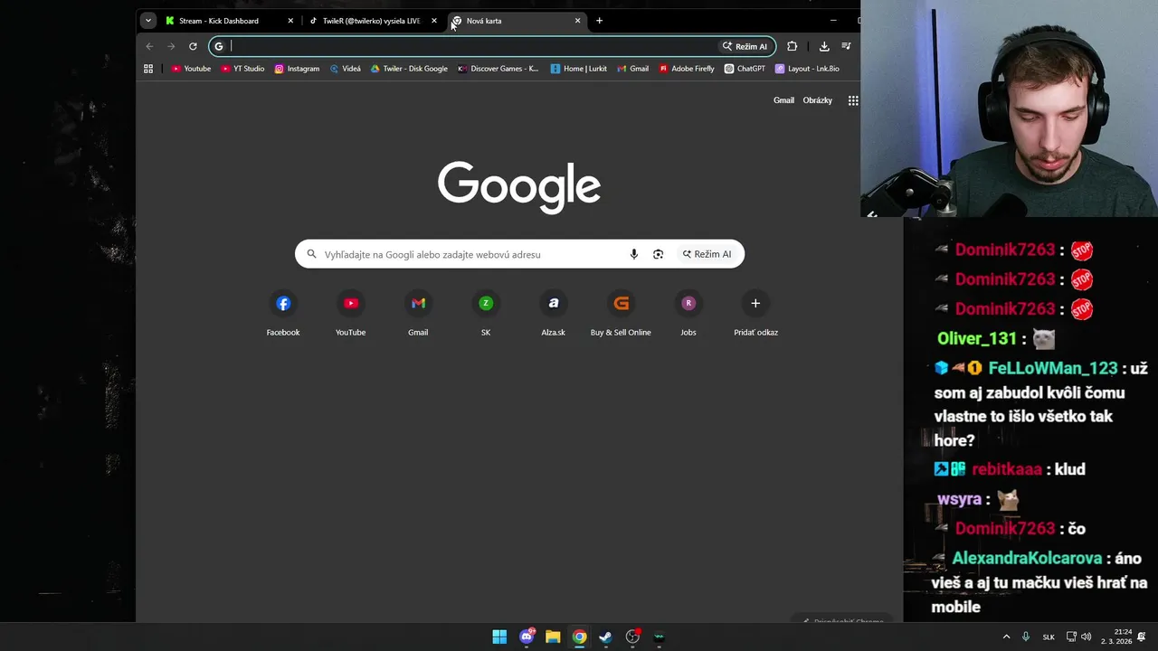Open OBS Studio from the taskbar

pyautogui.click(x=632, y=637)
